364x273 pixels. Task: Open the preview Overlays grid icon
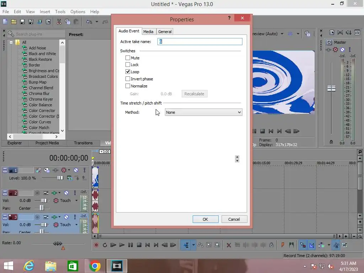click(x=290, y=34)
